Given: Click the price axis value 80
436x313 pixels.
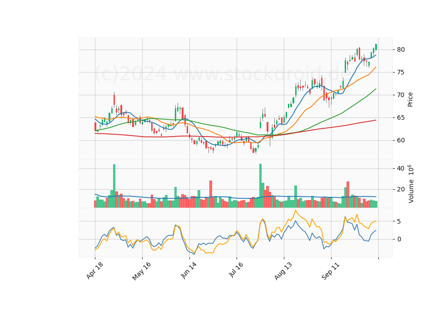Looking at the screenshot, I should point(401,50).
